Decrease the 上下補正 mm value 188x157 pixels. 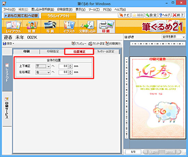coord(70,67)
